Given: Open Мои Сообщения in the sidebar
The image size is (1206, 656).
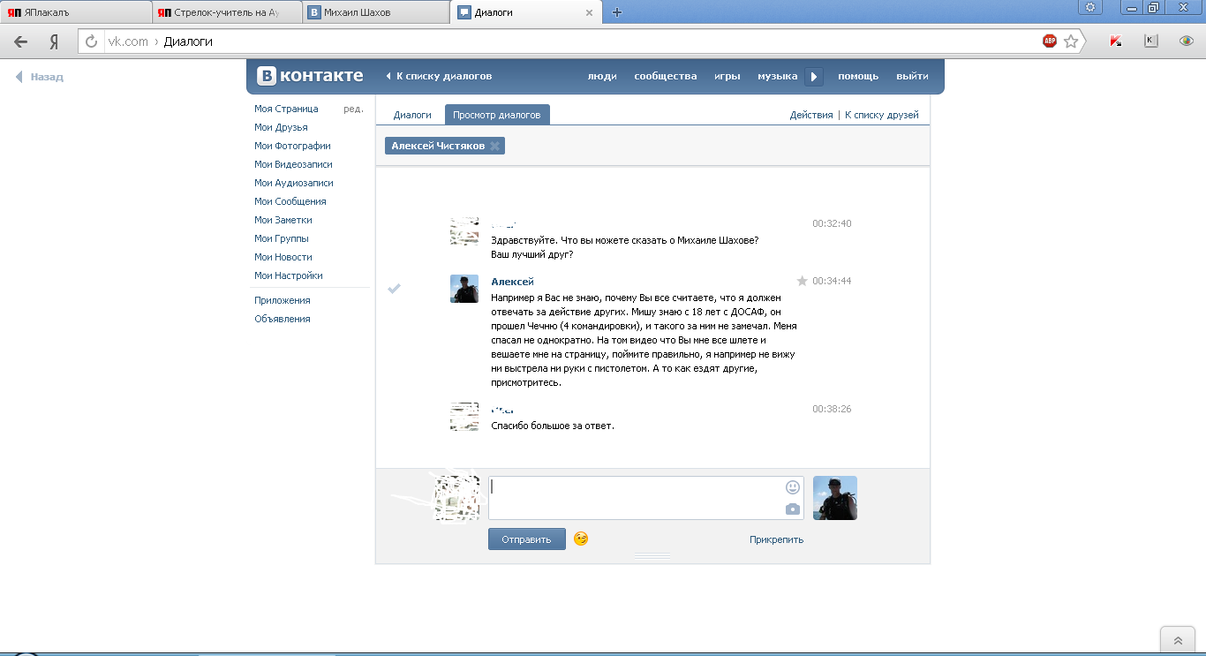Looking at the screenshot, I should 290,201.
